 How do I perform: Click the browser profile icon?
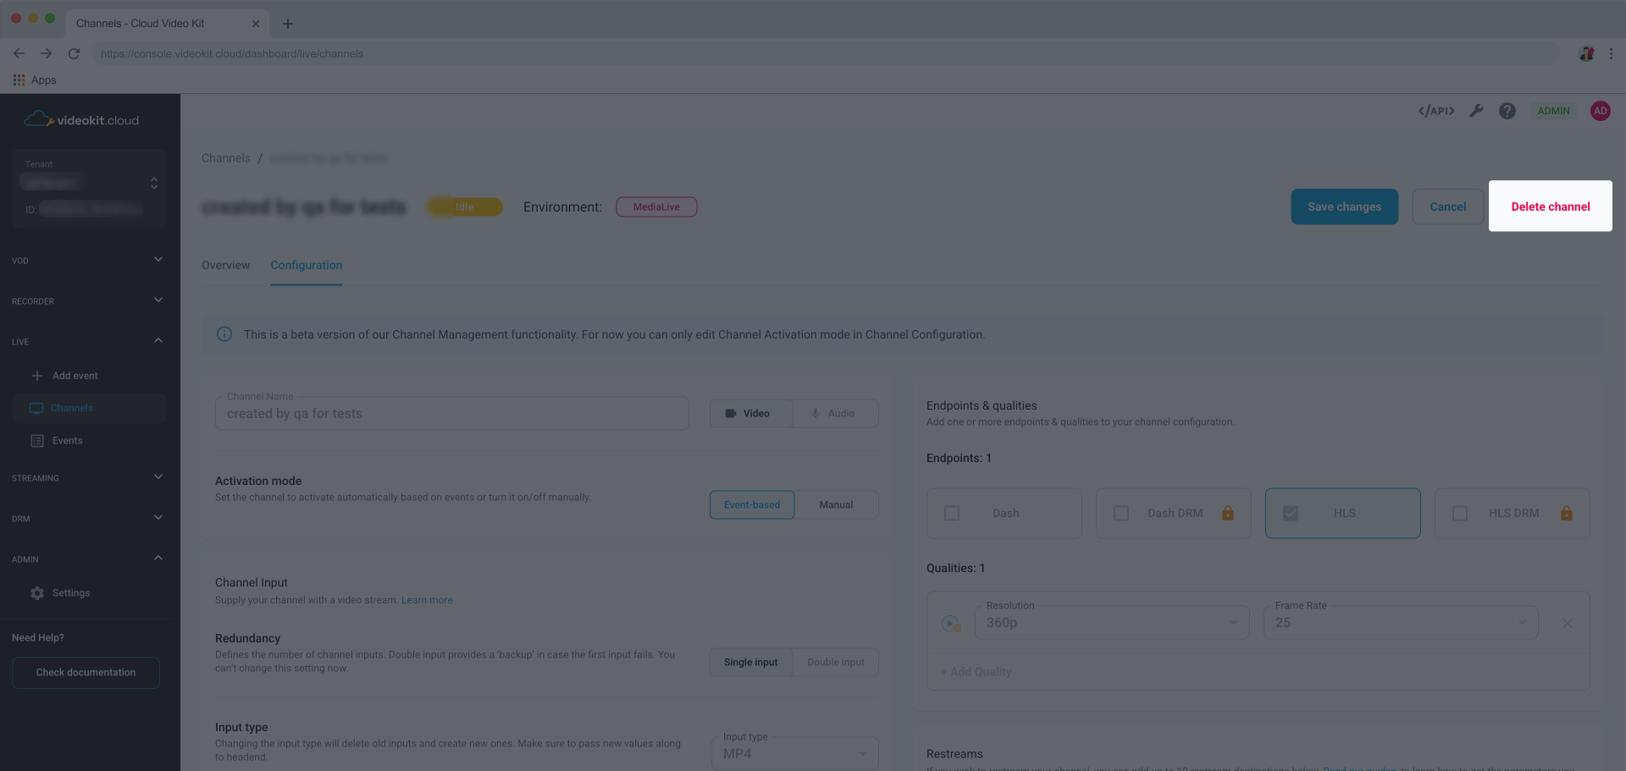[1586, 53]
